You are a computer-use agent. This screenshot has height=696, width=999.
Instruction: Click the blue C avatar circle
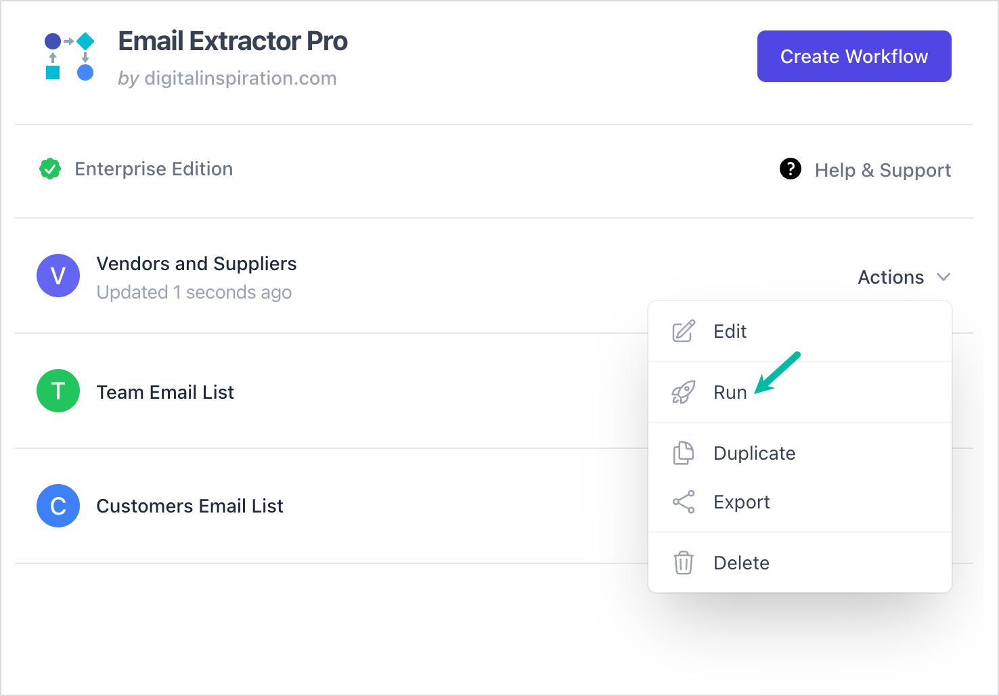(58, 506)
